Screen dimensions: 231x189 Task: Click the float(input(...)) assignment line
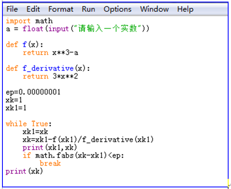(x=77, y=28)
